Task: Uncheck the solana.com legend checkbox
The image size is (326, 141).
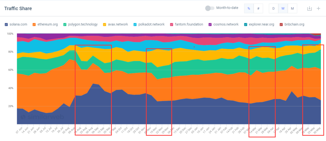Action: [6, 24]
